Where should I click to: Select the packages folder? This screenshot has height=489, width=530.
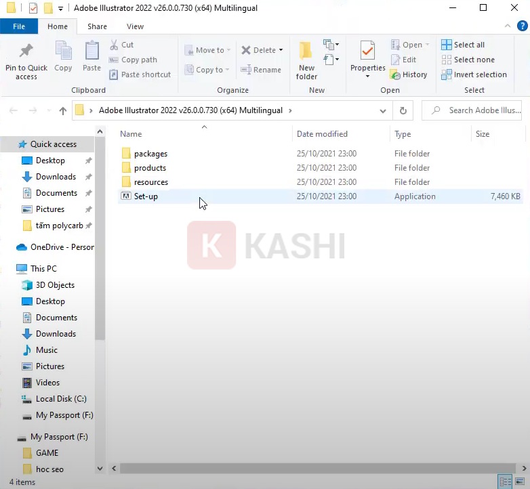(x=150, y=154)
